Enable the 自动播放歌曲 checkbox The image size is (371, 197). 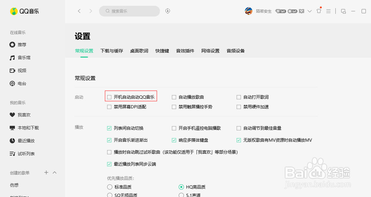pyautogui.click(x=174, y=96)
